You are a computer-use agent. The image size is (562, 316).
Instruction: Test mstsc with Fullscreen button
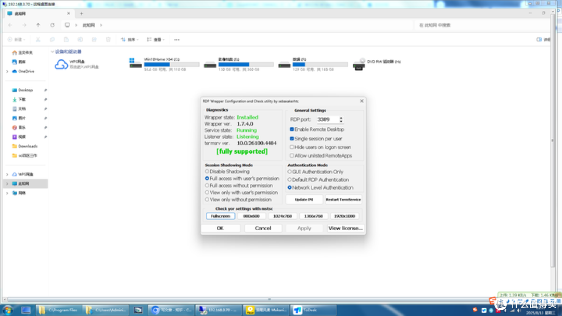[221, 216]
